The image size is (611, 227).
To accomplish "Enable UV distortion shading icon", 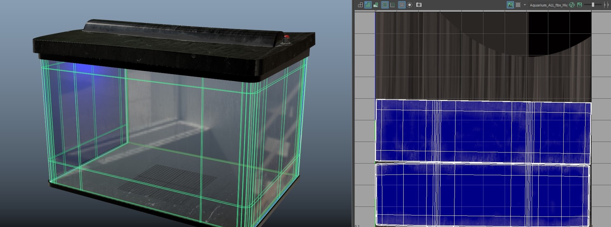I will (x=376, y=5).
